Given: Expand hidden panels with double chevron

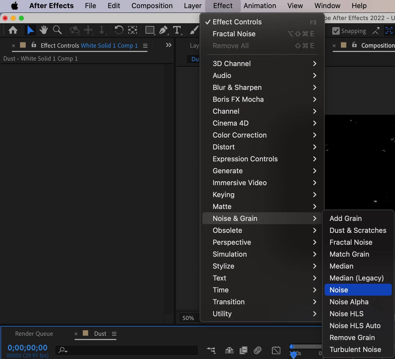Looking at the screenshot, I should tap(169, 45).
